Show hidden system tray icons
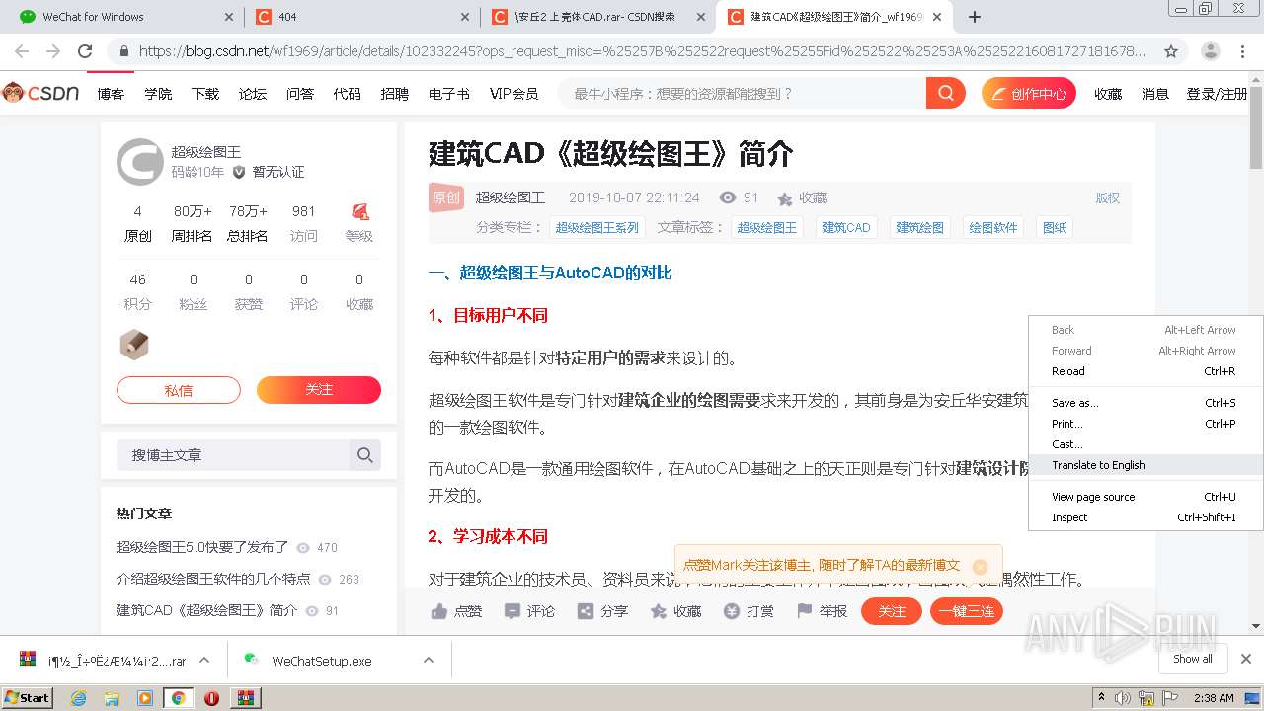Viewport: 1264px width, 711px height. (x=1101, y=698)
